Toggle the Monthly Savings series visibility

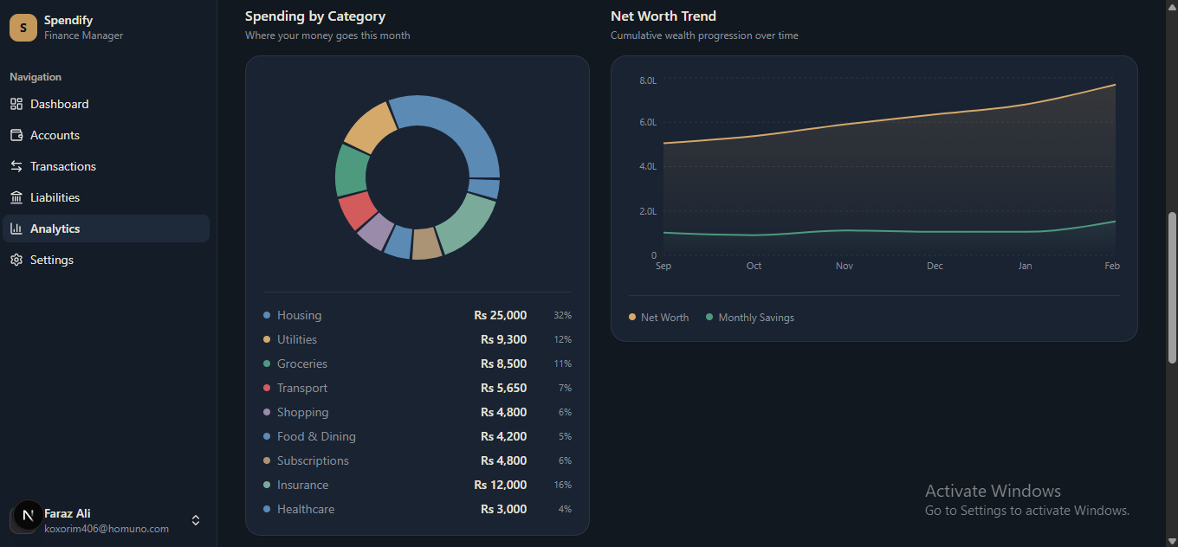click(749, 318)
